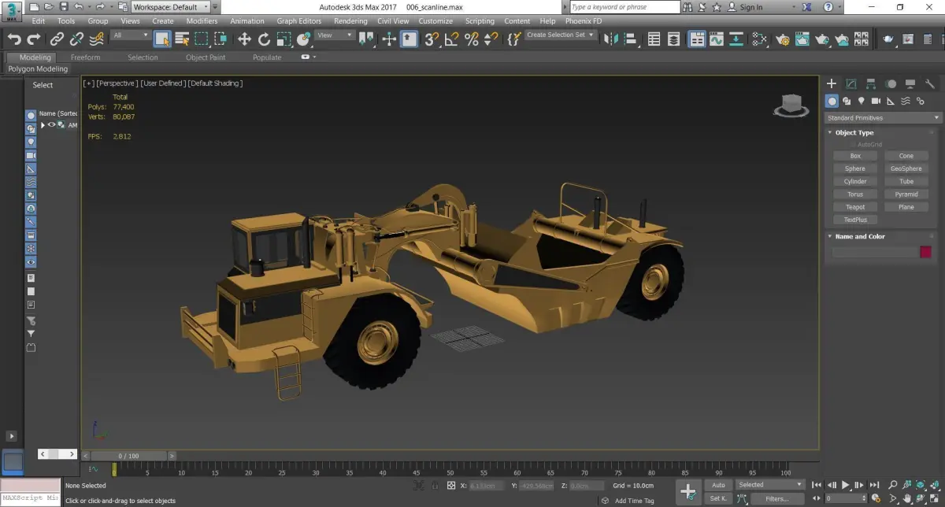
Task: Activate the Select and Rotate tool
Action: coord(264,39)
